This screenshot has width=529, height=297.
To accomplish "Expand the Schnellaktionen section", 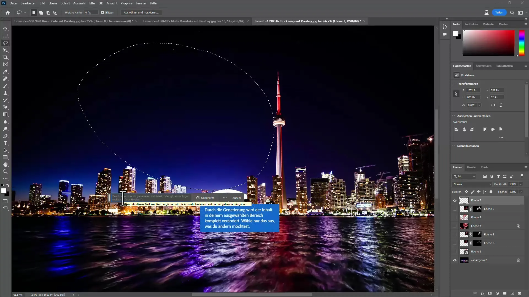I will tap(455, 145).
